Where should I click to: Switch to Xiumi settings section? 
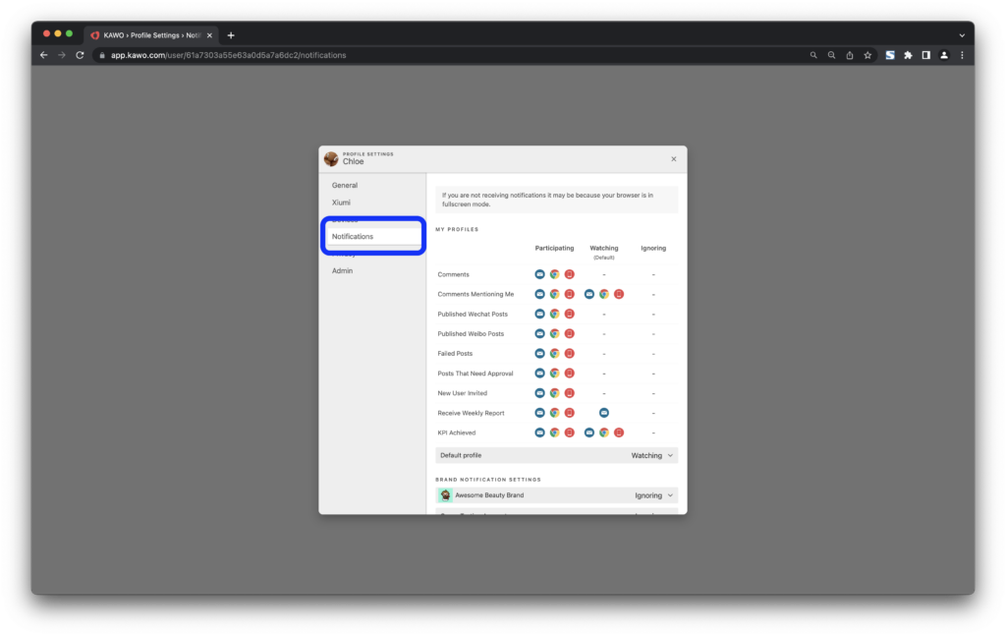(341, 202)
